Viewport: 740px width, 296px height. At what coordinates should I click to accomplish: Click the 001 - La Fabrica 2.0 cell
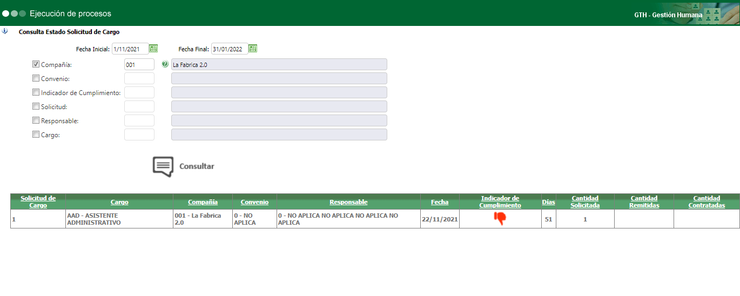pos(203,219)
